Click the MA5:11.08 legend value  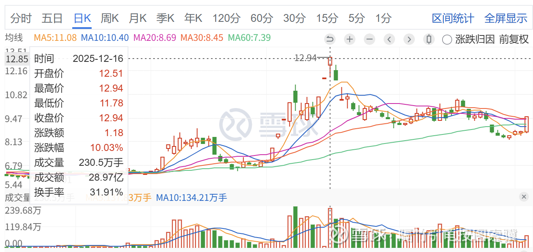coord(55,38)
